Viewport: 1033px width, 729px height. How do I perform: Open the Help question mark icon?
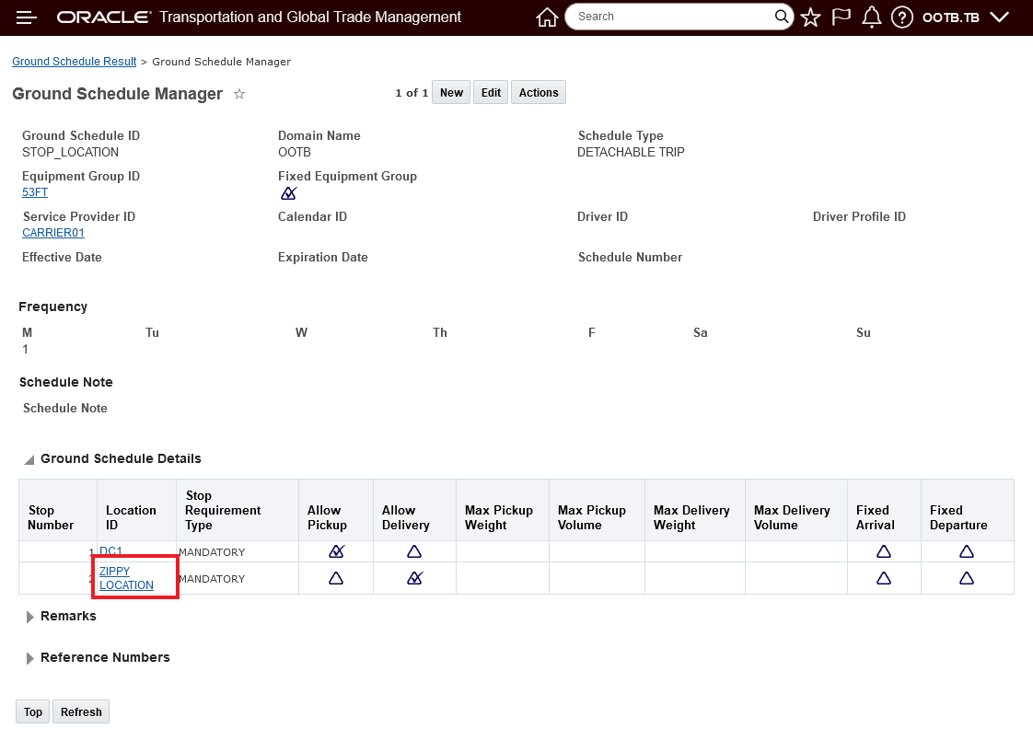point(902,17)
